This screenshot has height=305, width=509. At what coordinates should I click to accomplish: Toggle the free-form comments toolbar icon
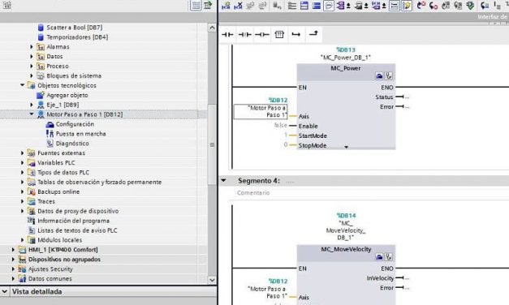pos(329,5)
